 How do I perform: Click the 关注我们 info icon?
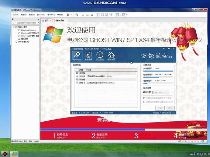[x=100, y=56]
